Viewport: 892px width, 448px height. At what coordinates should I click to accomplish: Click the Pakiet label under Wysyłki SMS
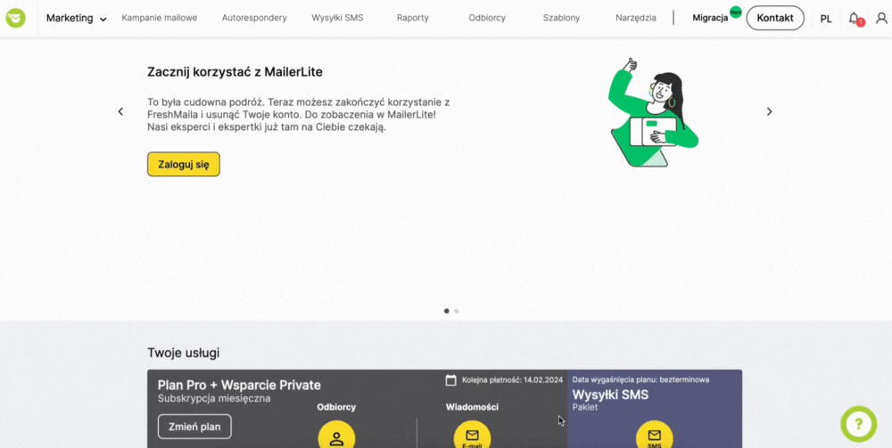click(585, 407)
